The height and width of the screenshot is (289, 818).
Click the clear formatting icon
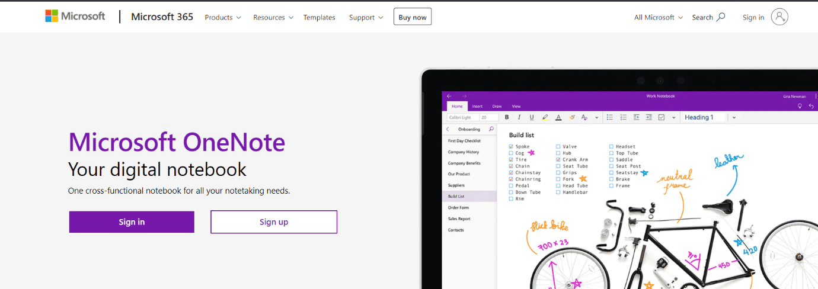[584, 117]
